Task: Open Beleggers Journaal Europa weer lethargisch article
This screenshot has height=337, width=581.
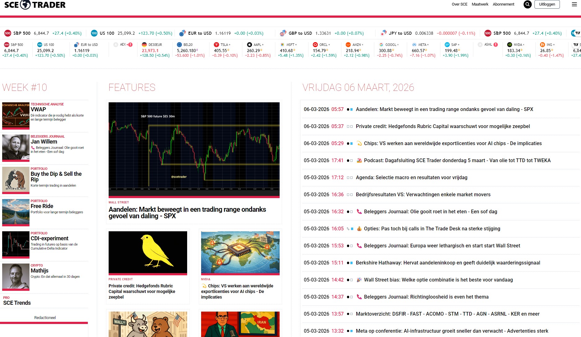Action: [442, 246]
